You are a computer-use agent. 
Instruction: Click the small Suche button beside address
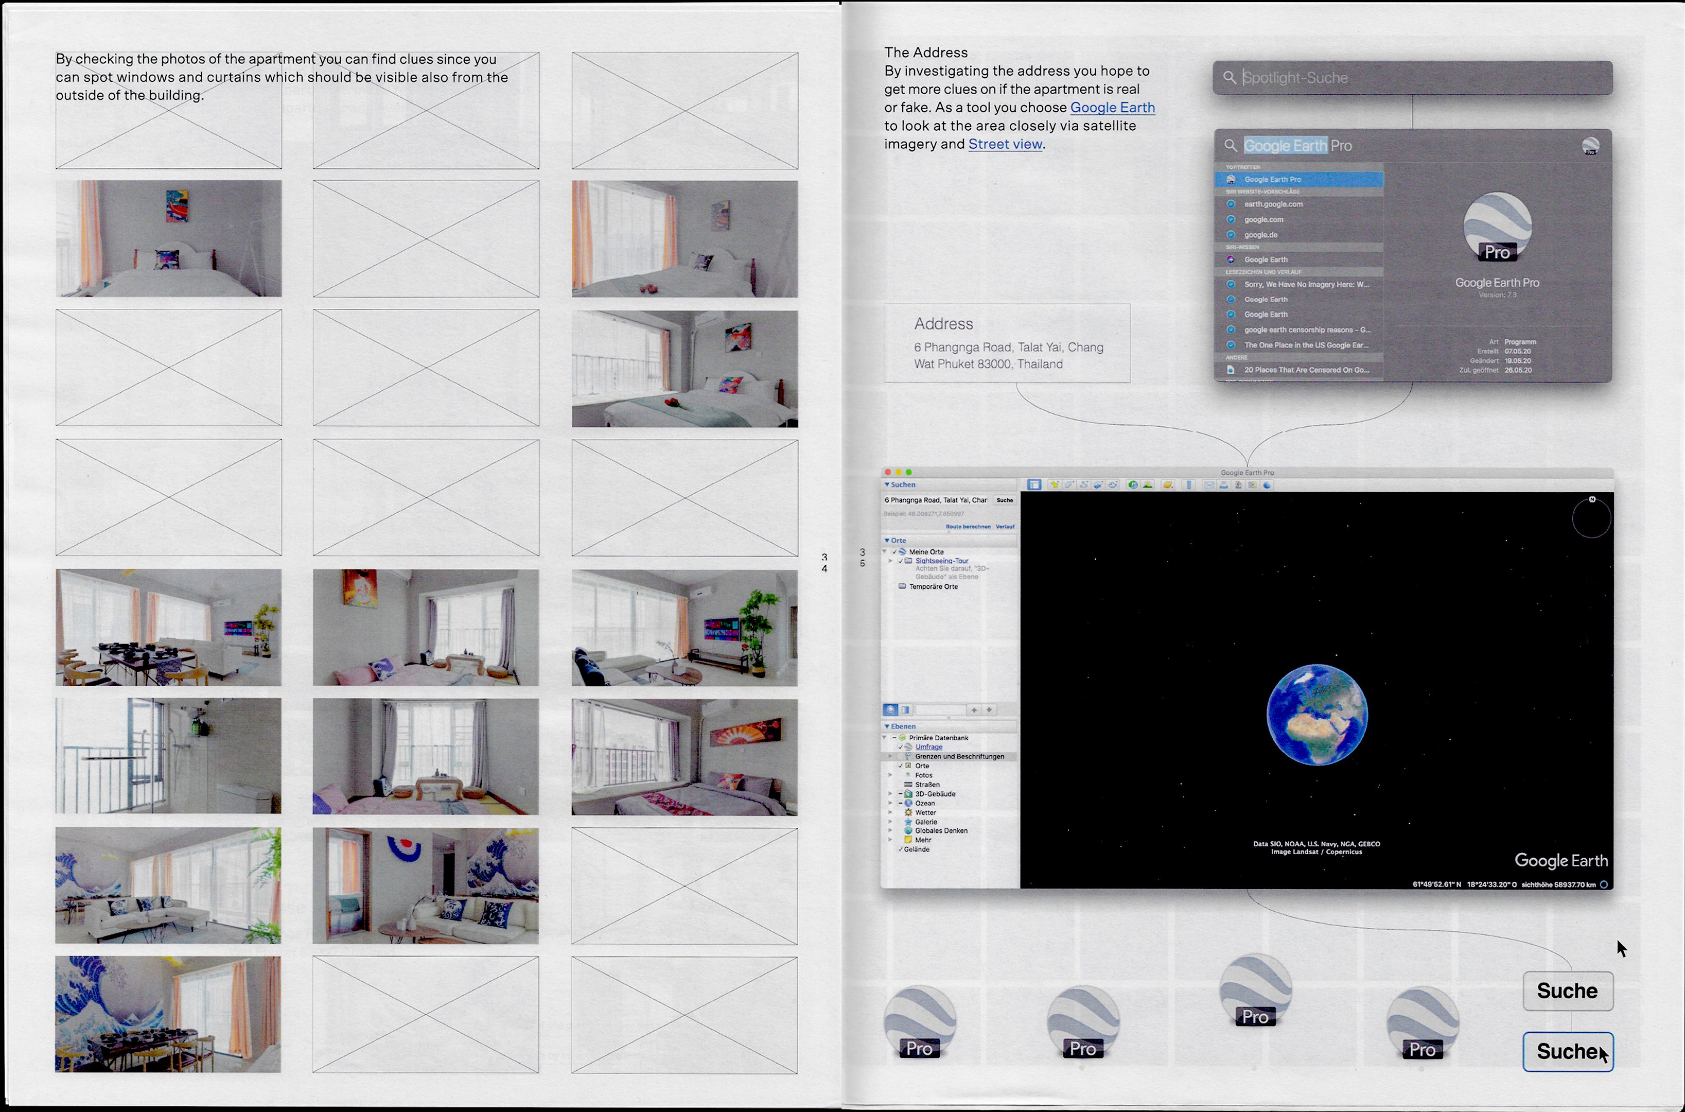pyautogui.click(x=1005, y=500)
